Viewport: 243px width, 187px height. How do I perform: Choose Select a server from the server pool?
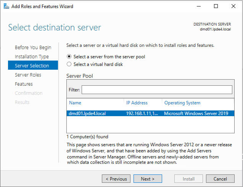coord(106,57)
